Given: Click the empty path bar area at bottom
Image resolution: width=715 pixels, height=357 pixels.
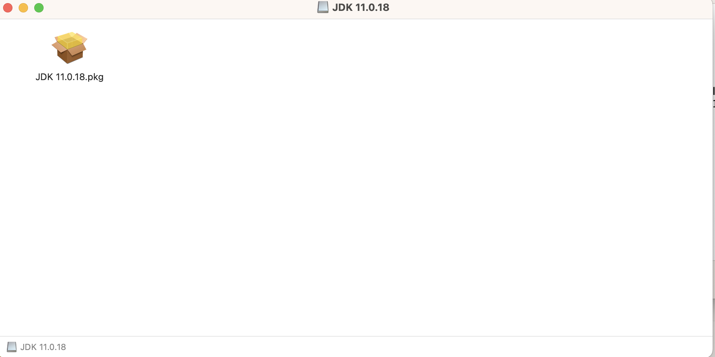Looking at the screenshot, I should point(389,347).
